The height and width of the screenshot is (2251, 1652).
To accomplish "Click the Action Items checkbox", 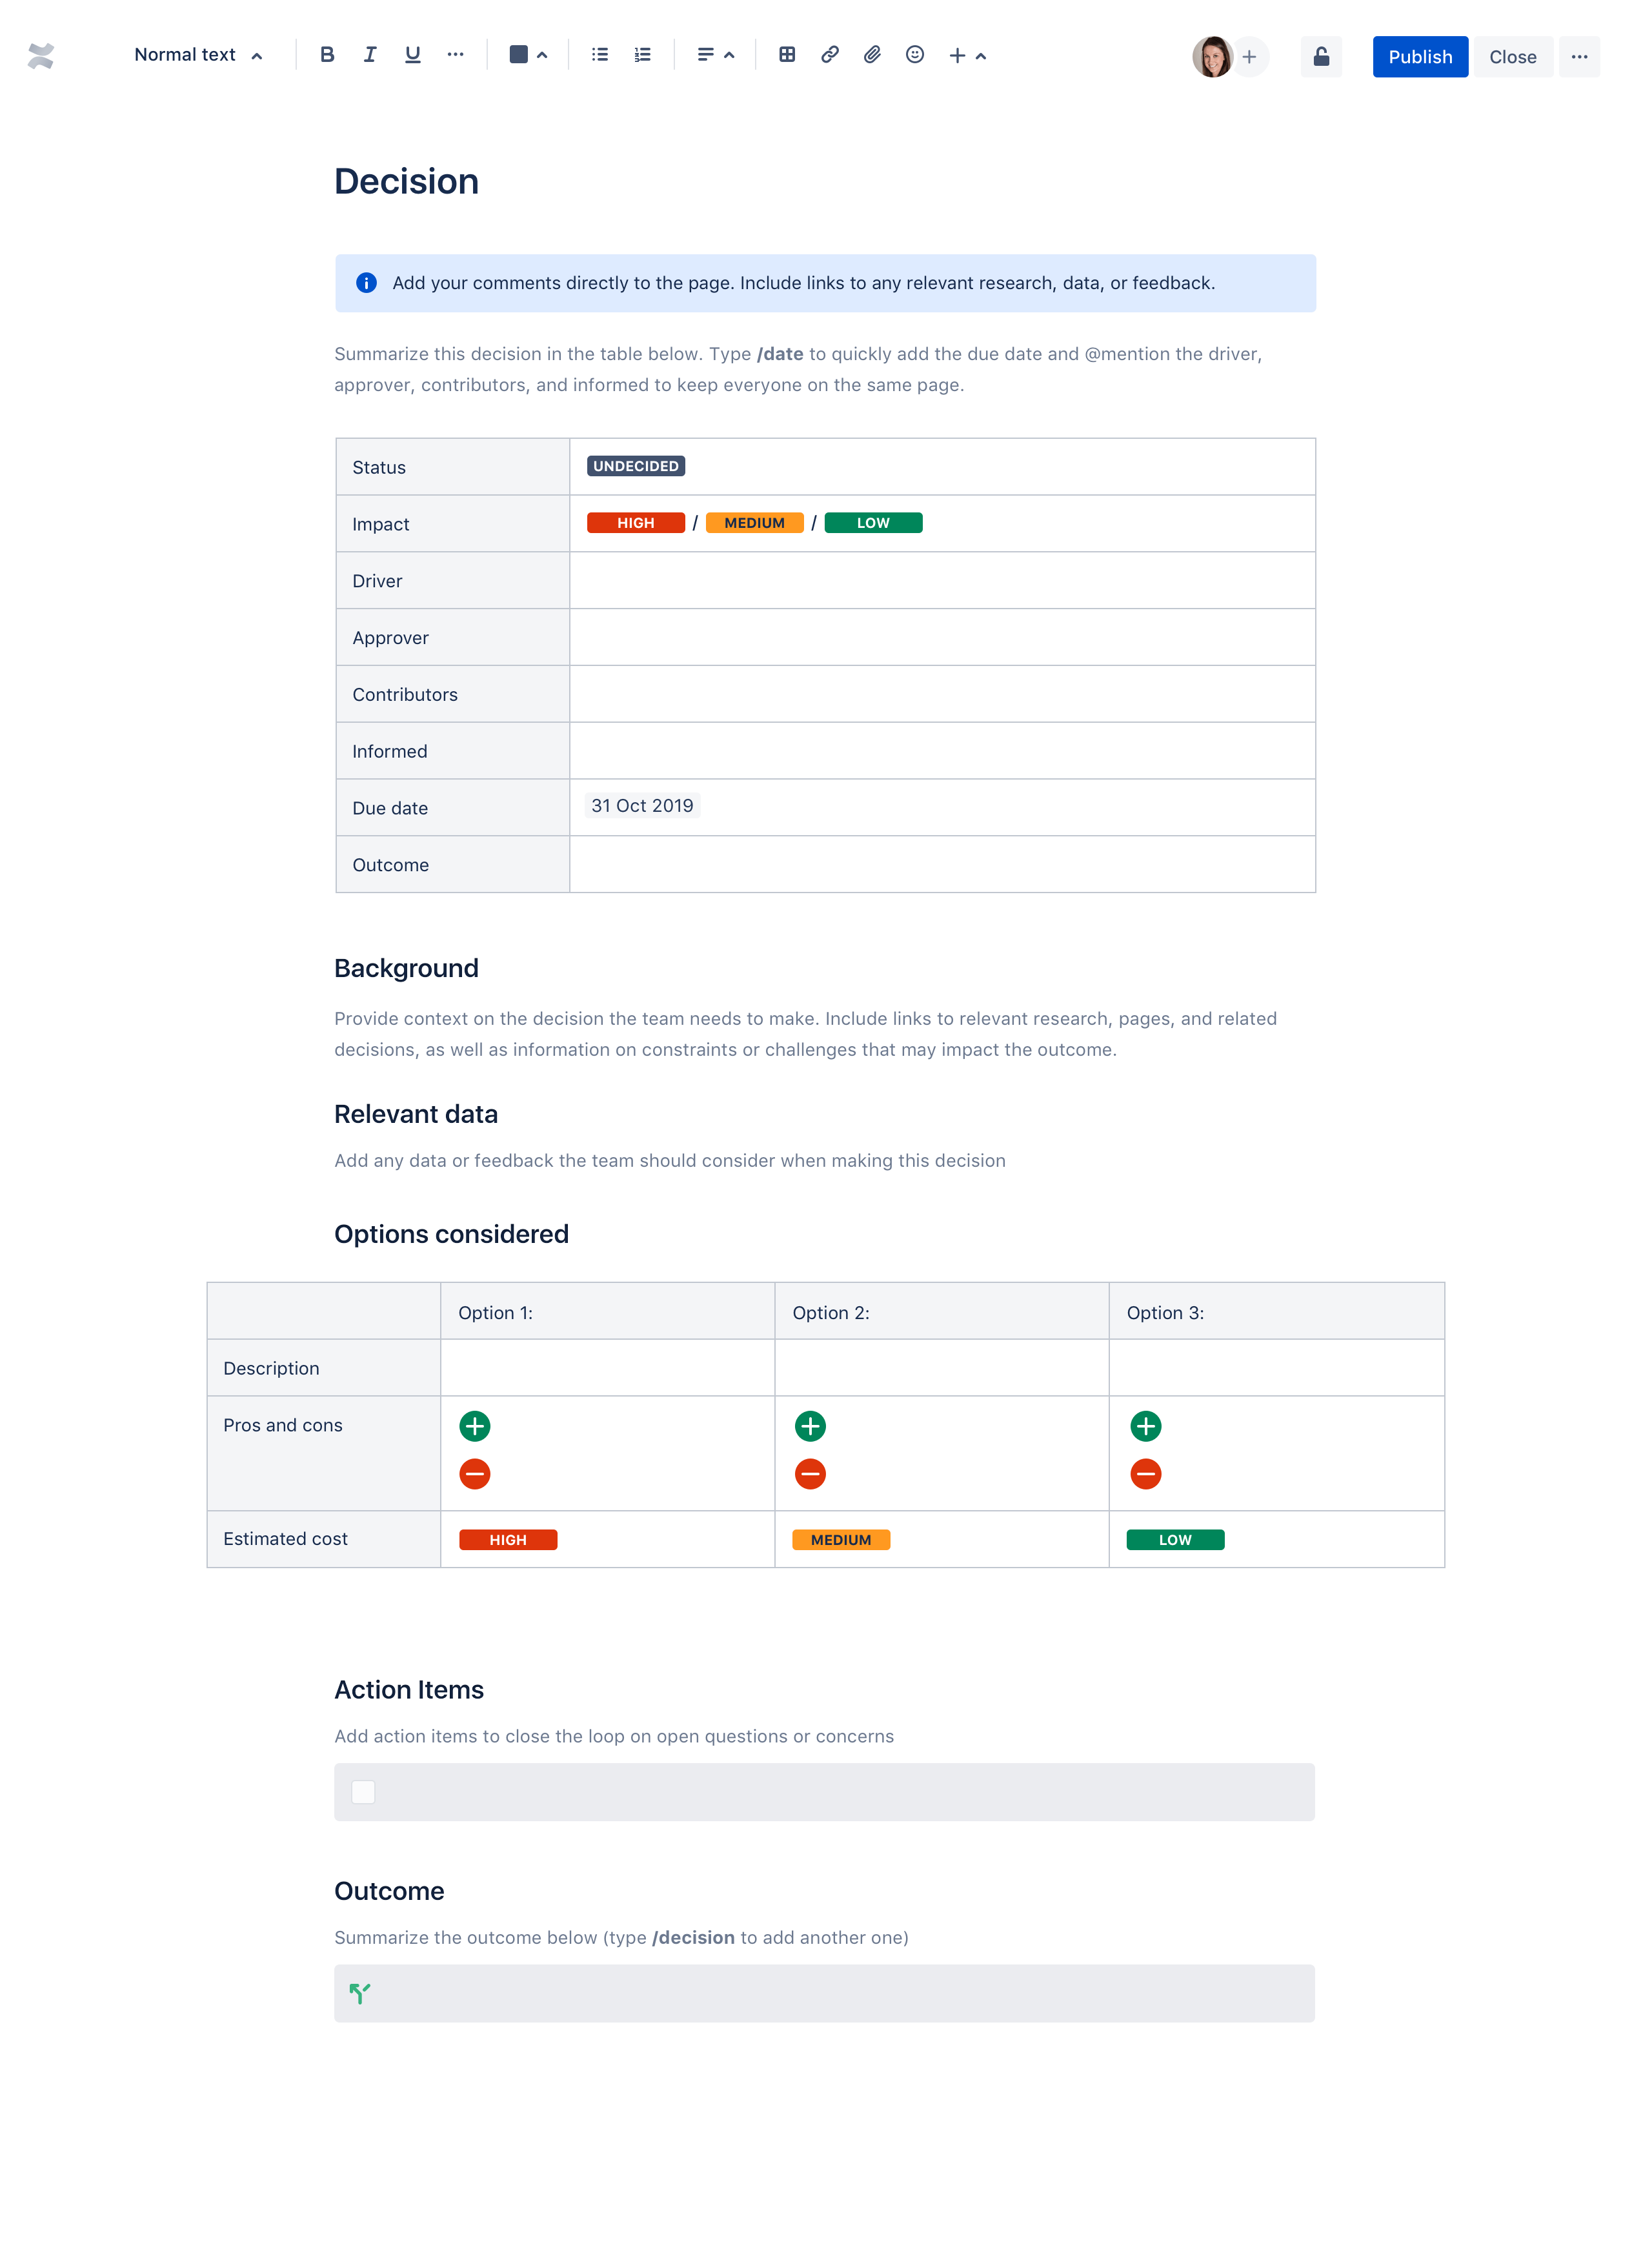I will point(363,1793).
